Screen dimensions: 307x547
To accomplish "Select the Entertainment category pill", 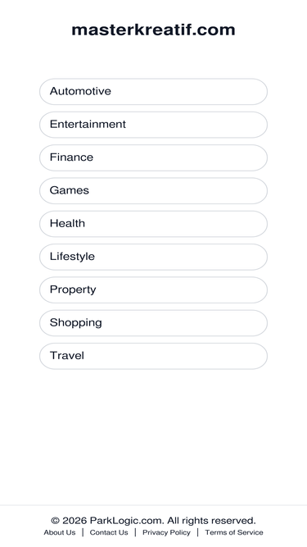I will click(153, 125).
